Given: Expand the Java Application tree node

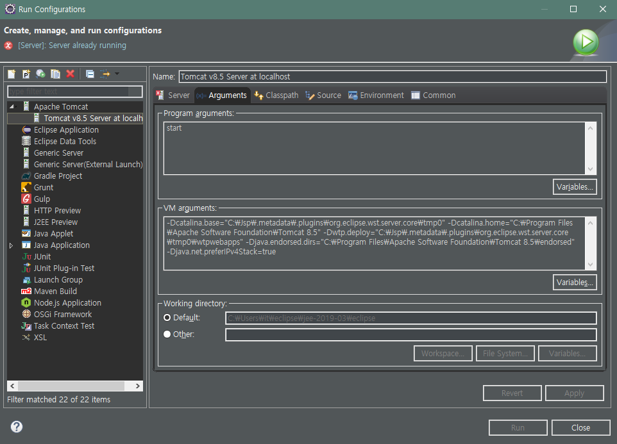Looking at the screenshot, I should point(11,245).
